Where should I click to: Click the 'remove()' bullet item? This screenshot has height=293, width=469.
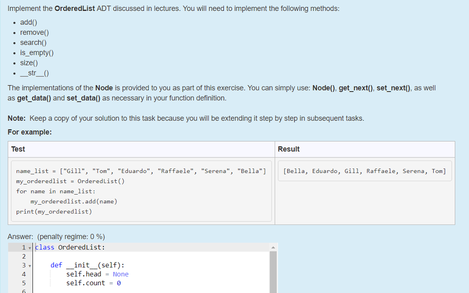point(34,33)
